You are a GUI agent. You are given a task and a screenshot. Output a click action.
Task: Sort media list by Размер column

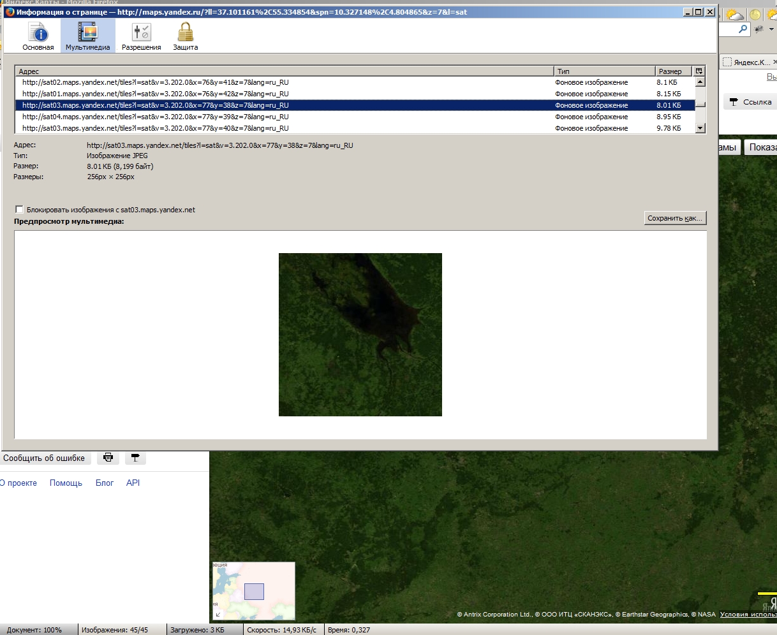pyautogui.click(x=673, y=71)
